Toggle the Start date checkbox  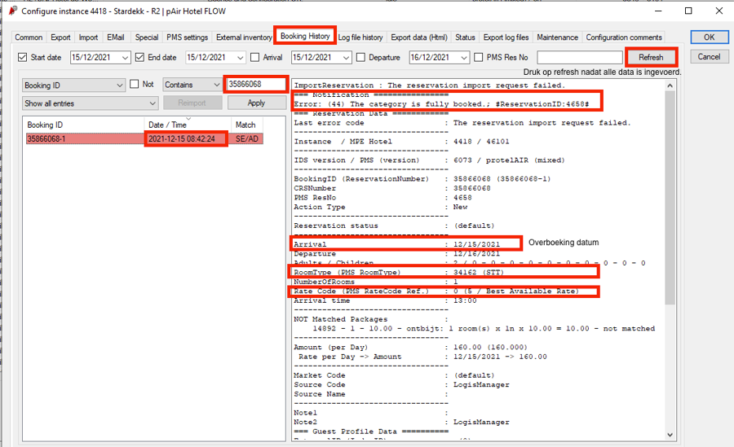[x=22, y=58]
